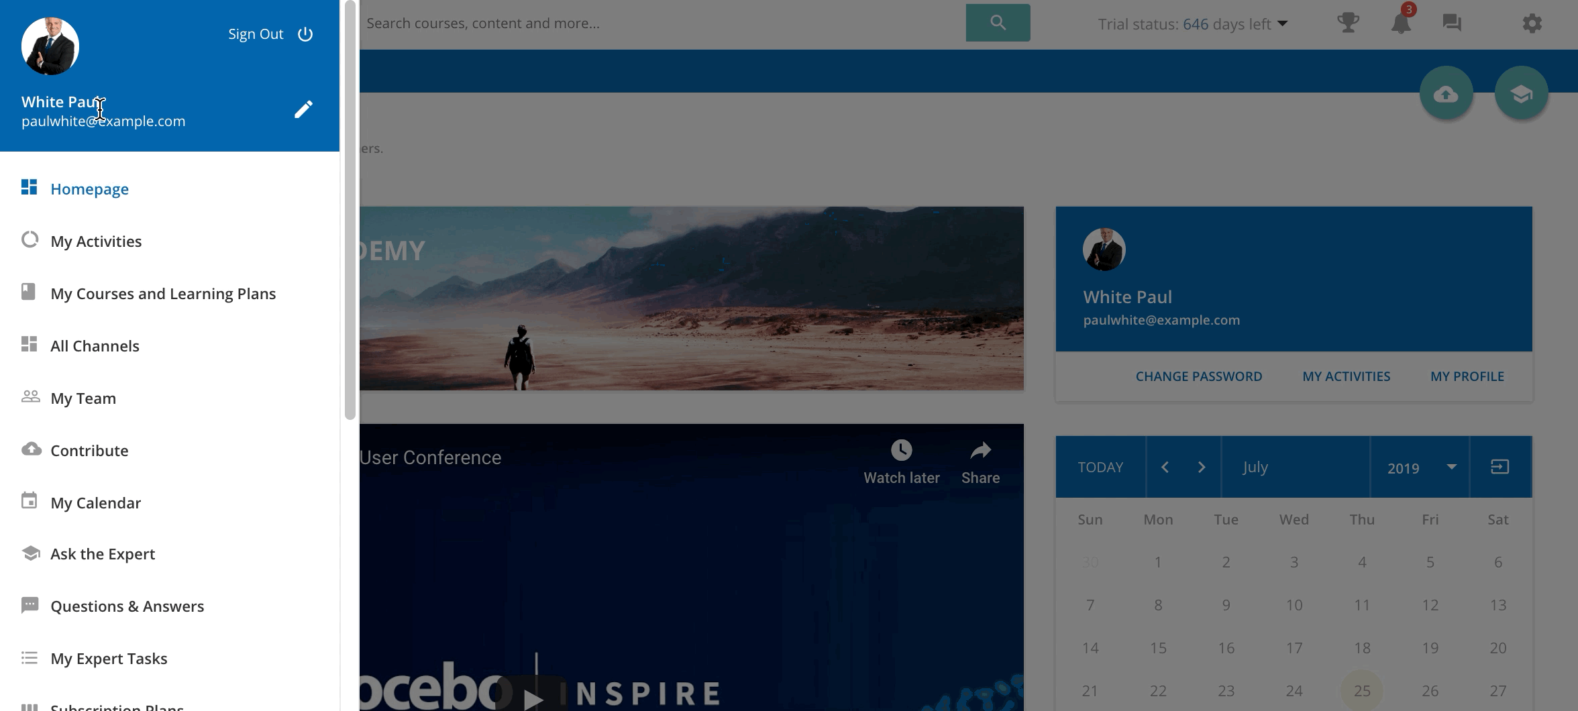Select July 10 in the calendar
The height and width of the screenshot is (711, 1578).
click(x=1294, y=605)
